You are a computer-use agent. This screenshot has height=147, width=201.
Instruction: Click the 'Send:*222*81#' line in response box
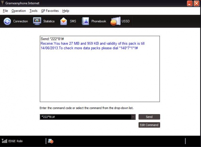point(52,39)
